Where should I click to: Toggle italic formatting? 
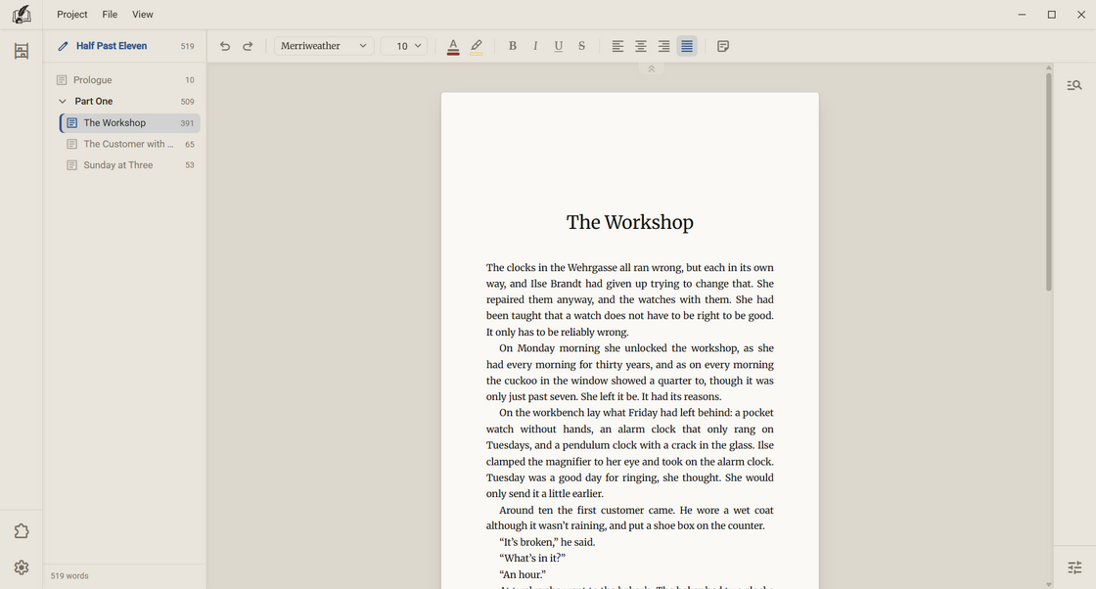(535, 46)
